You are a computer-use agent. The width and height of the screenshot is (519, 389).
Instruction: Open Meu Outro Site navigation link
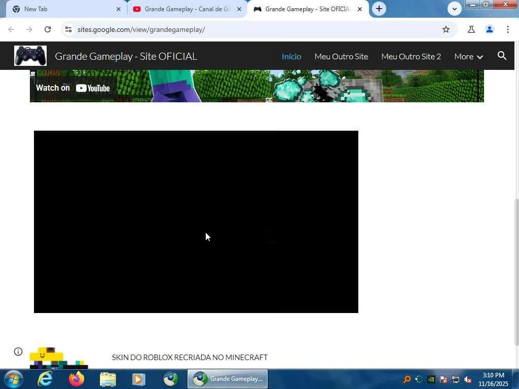pos(341,57)
